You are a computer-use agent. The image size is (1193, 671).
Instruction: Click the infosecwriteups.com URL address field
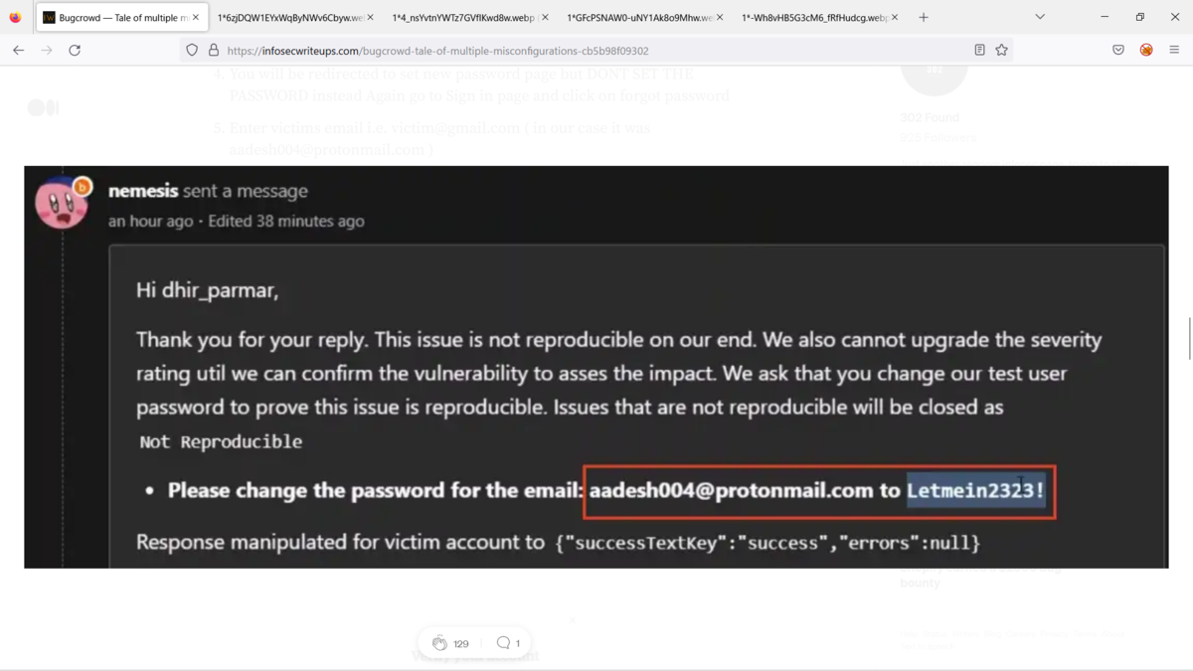pos(596,50)
